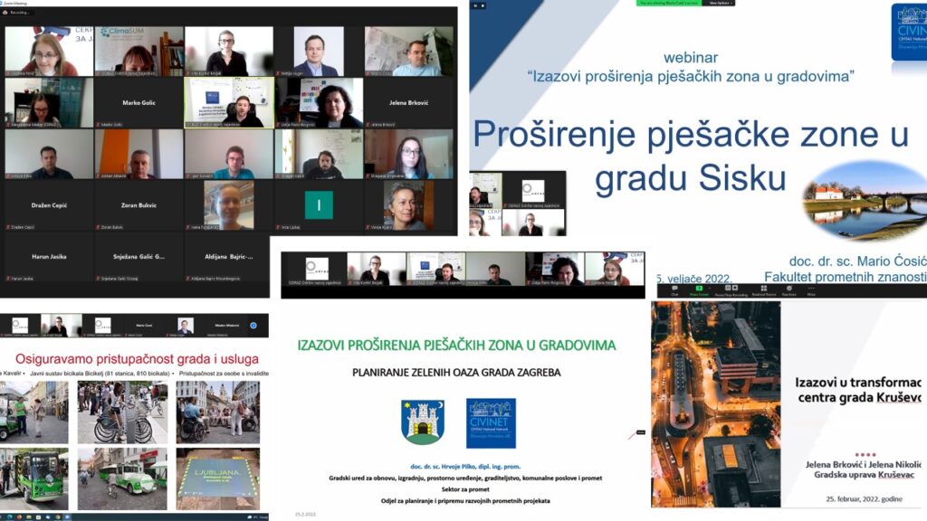Image resolution: width=927 pixels, height=521 pixels.
Task: Open Breakout Rooms from the Zoom toolbar
Action: point(764,290)
